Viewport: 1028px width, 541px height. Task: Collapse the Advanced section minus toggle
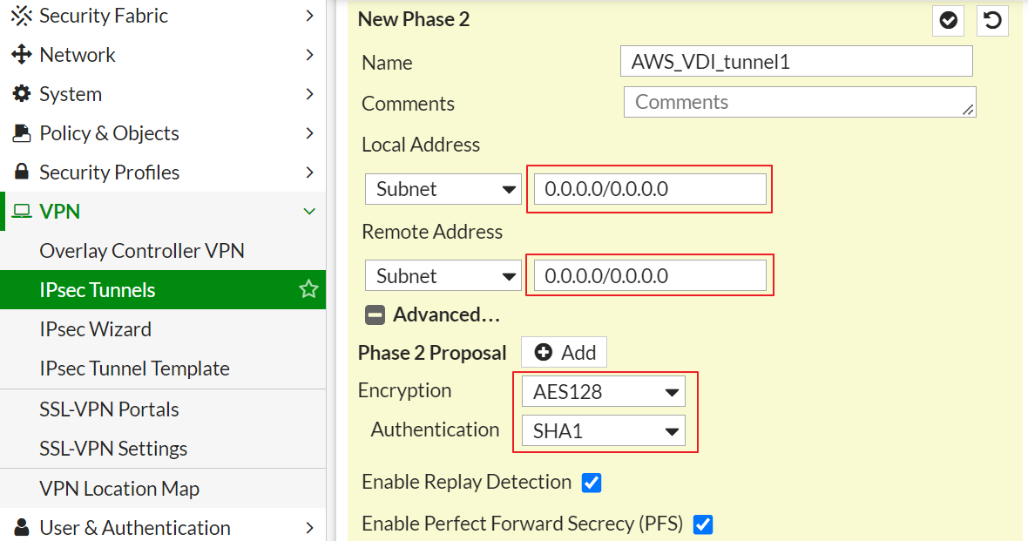(x=375, y=314)
